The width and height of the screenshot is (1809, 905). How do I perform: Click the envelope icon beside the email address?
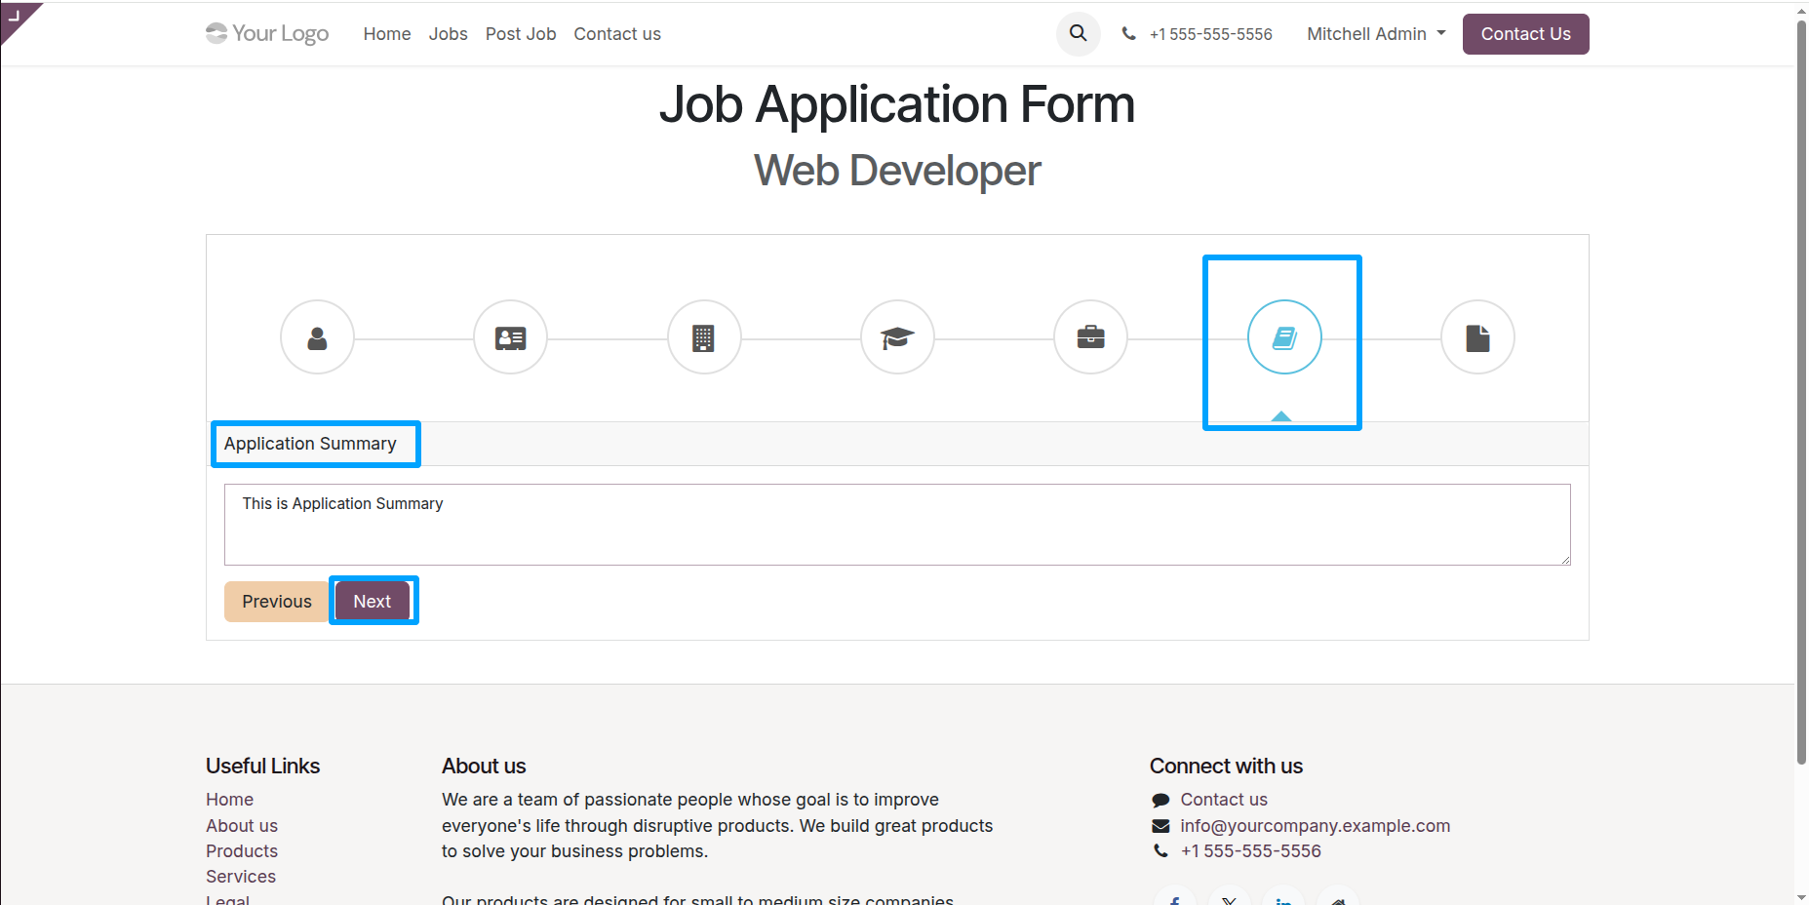(x=1160, y=826)
